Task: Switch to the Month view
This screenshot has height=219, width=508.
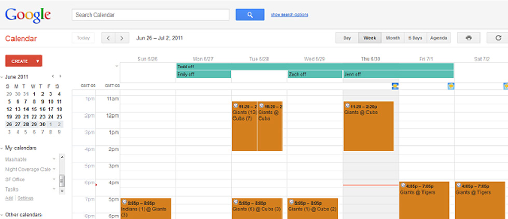Action: click(x=392, y=38)
